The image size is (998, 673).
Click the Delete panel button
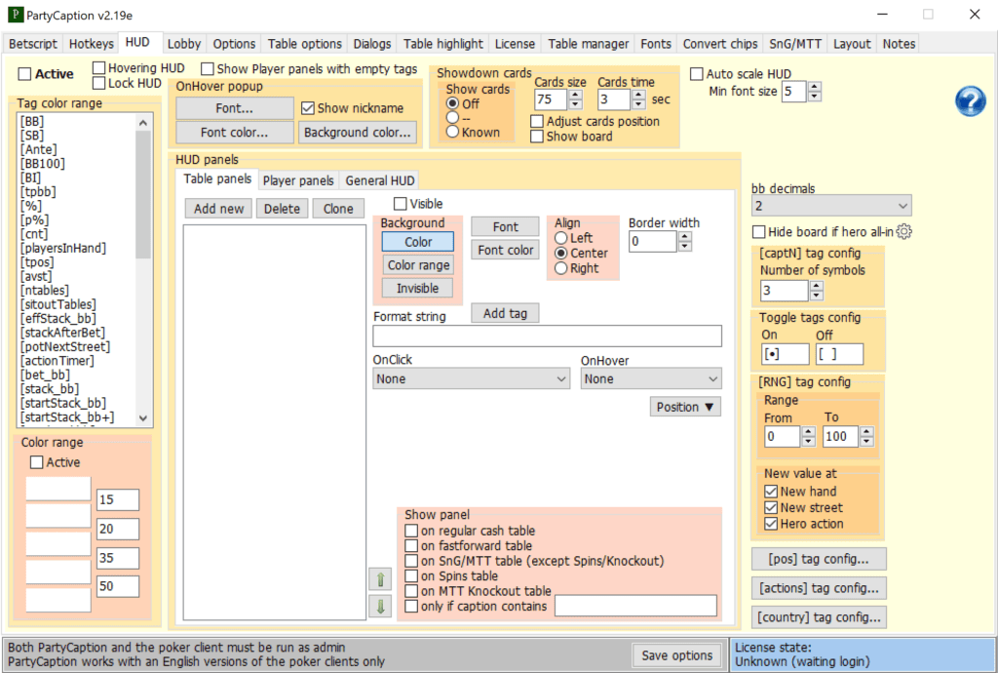click(x=282, y=209)
